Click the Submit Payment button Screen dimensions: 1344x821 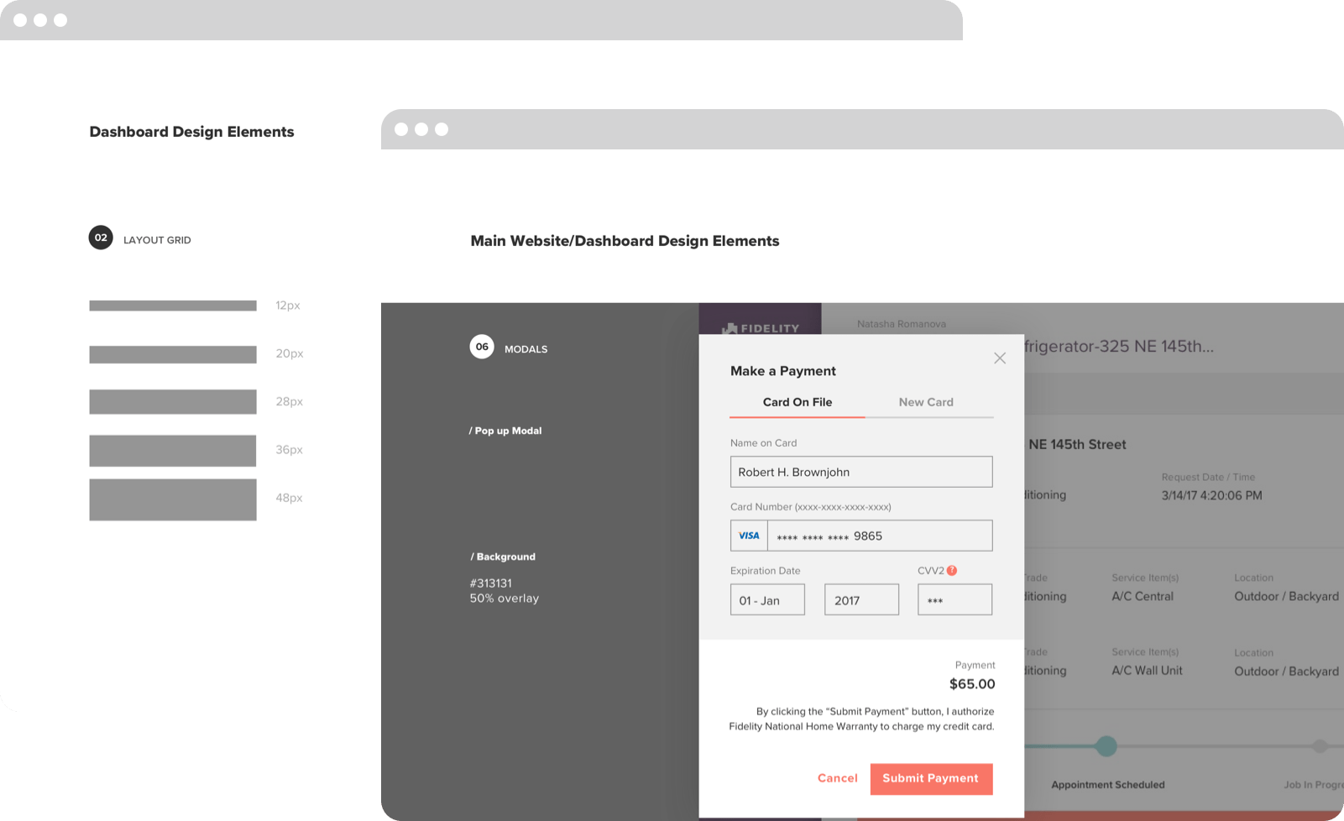[x=931, y=778]
